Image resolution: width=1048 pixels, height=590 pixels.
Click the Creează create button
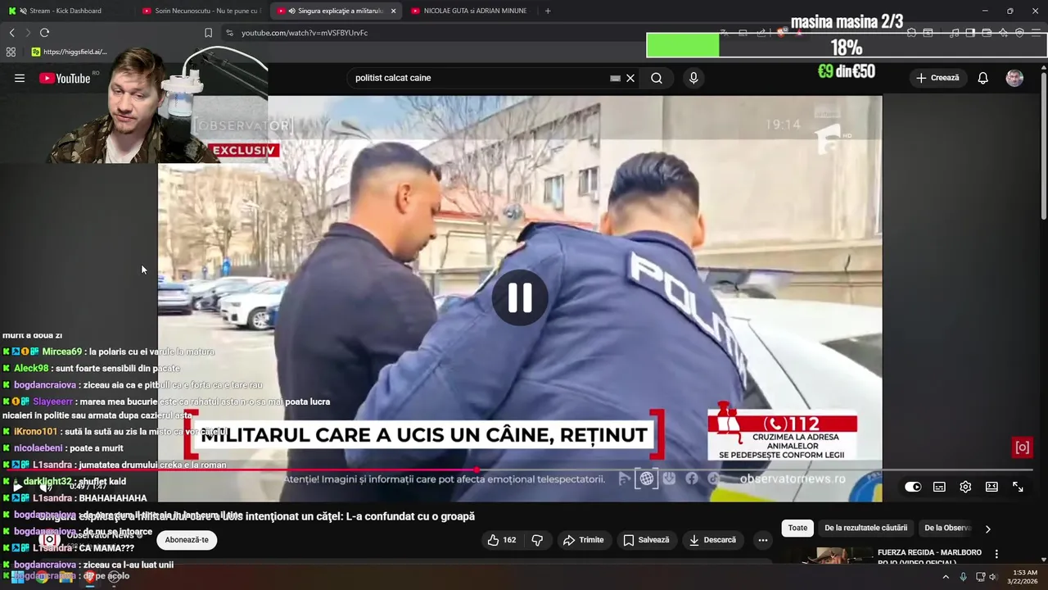937,78
